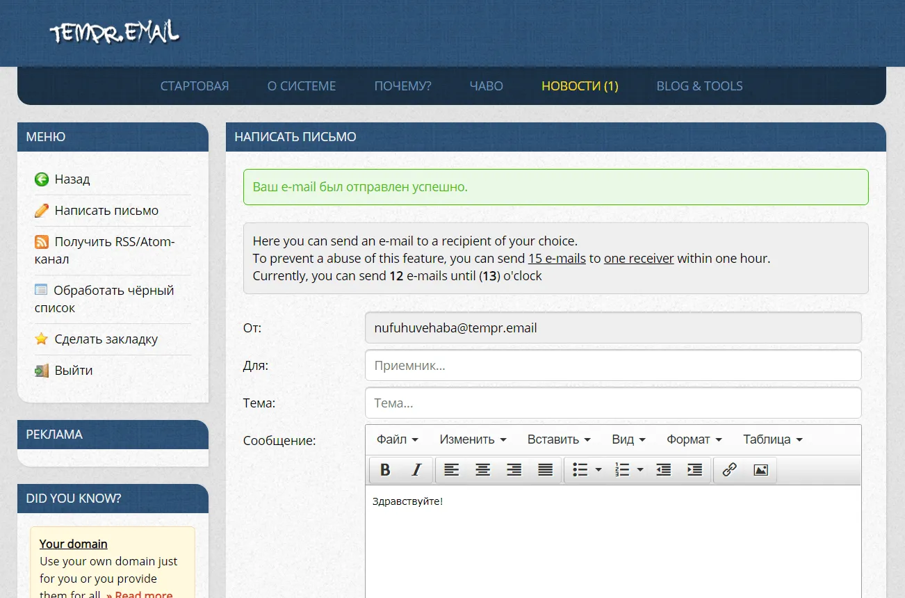Click Получить RSS/Atom-канал link
Viewport: 905px width, 598px height.
pyautogui.click(x=105, y=250)
